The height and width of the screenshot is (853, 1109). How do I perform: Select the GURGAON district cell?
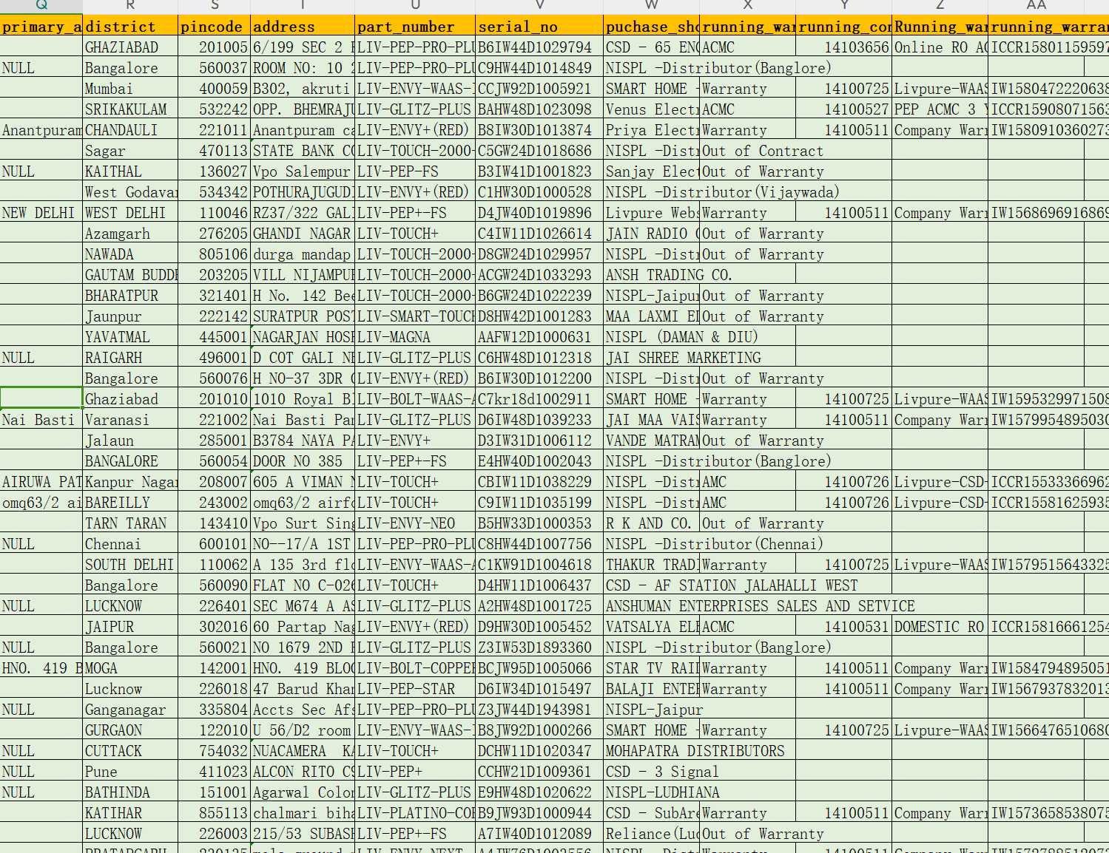tap(130, 730)
